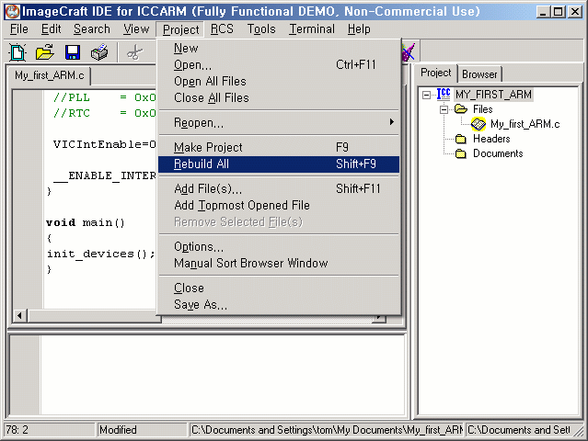
Task: Click the '//RTC' comment line in editor
Action: click(104, 113)
